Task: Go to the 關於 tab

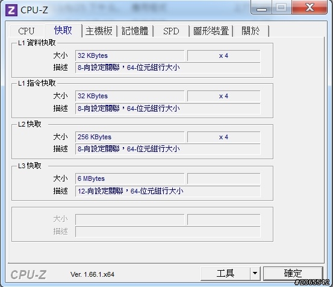Action: click(x=251, y=31)
